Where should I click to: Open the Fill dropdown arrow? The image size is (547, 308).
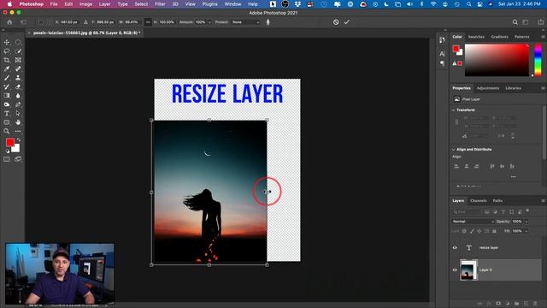coord(526,231)
